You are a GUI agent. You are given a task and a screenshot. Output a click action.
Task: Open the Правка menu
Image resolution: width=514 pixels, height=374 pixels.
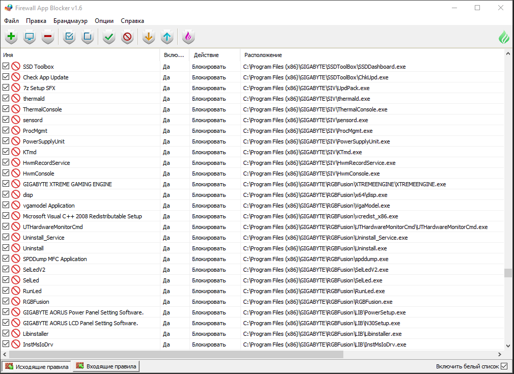coord(36,21)
